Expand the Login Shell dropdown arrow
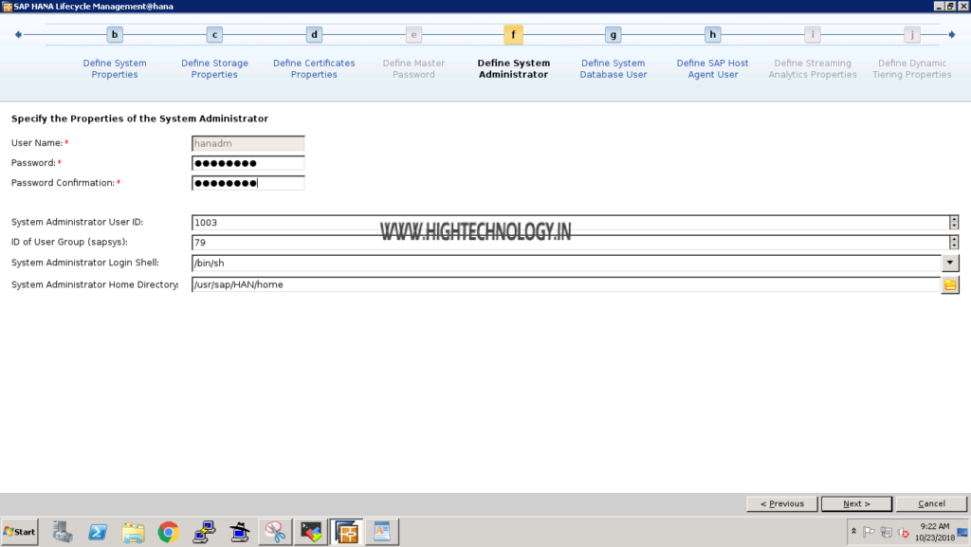971x547 pixels. tap(950, 263)
